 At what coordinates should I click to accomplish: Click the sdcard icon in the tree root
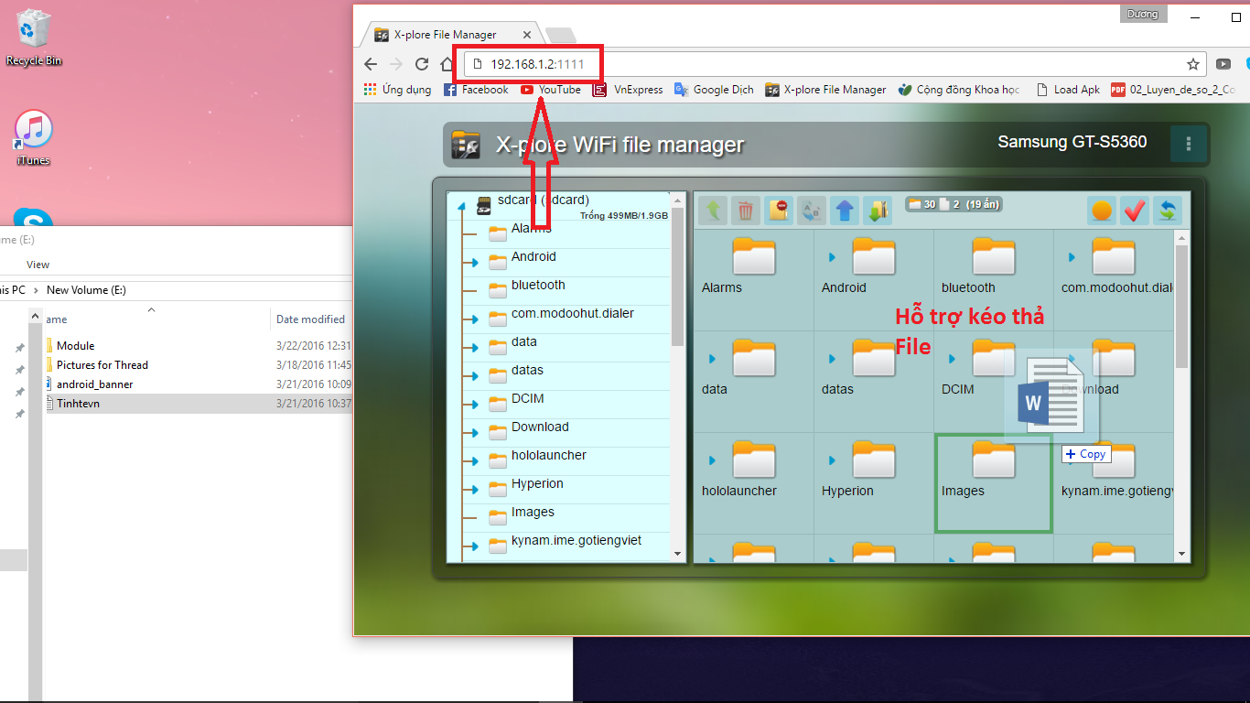tap(484, 205)
